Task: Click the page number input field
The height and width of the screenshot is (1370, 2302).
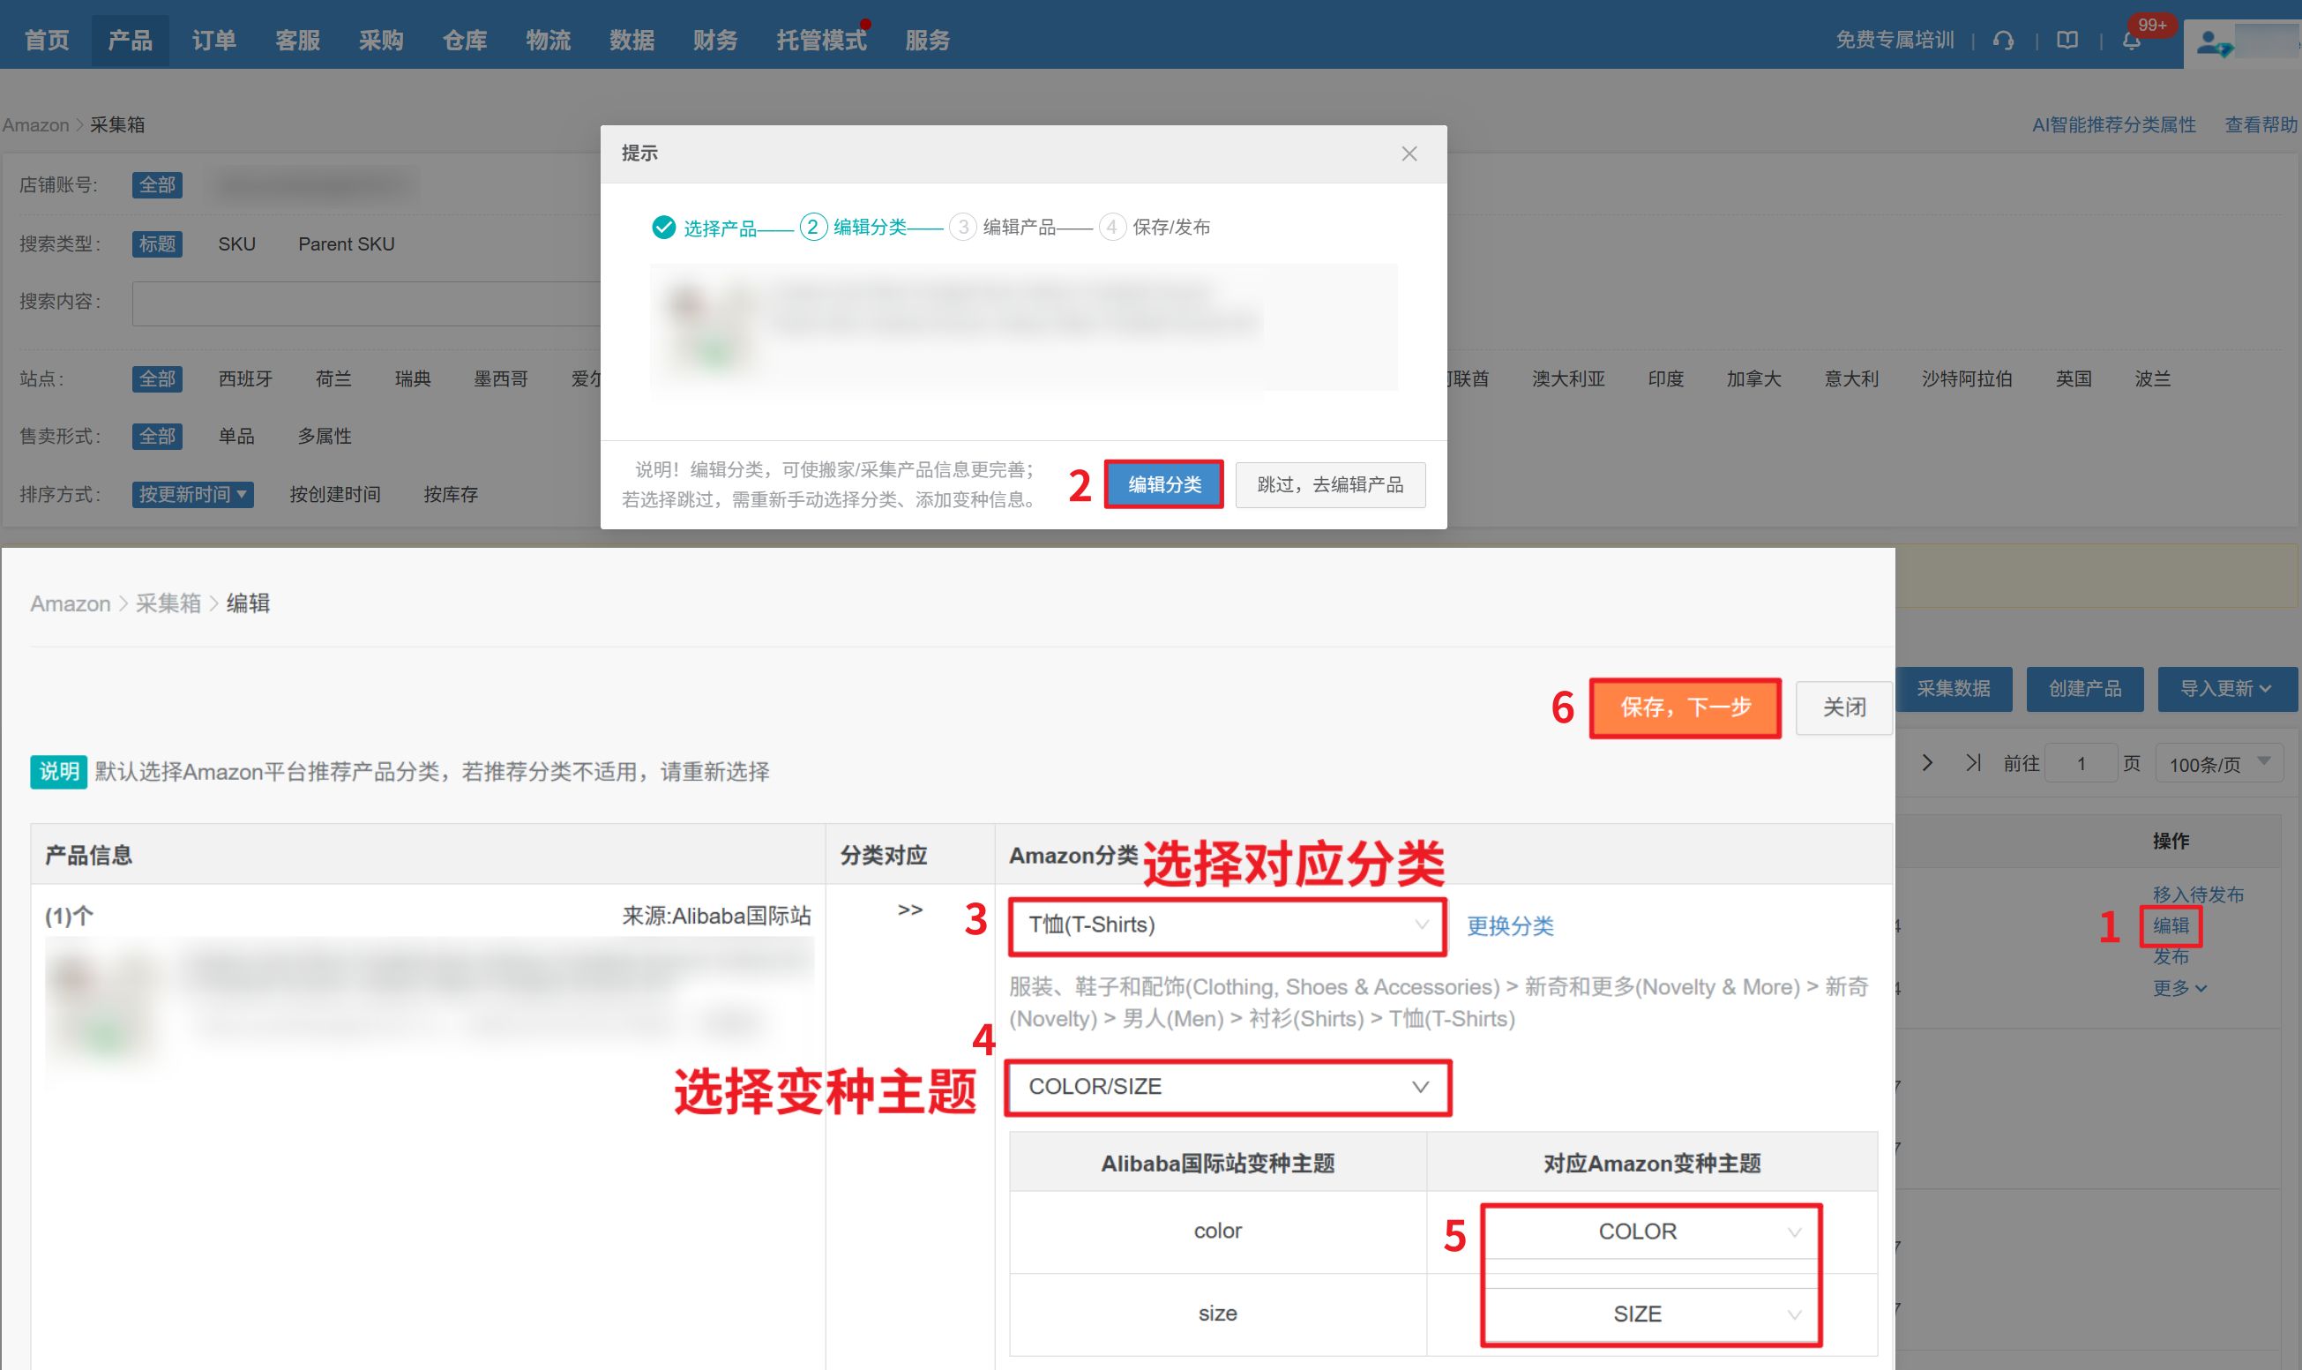Action: pyautogui.click(x=2081, y=764)
